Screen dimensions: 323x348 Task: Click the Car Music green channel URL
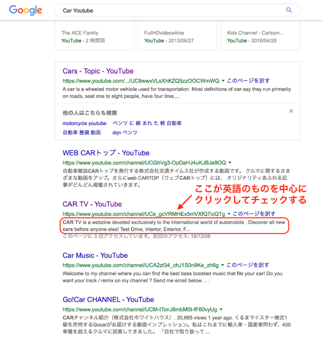[x=140, y=265]
